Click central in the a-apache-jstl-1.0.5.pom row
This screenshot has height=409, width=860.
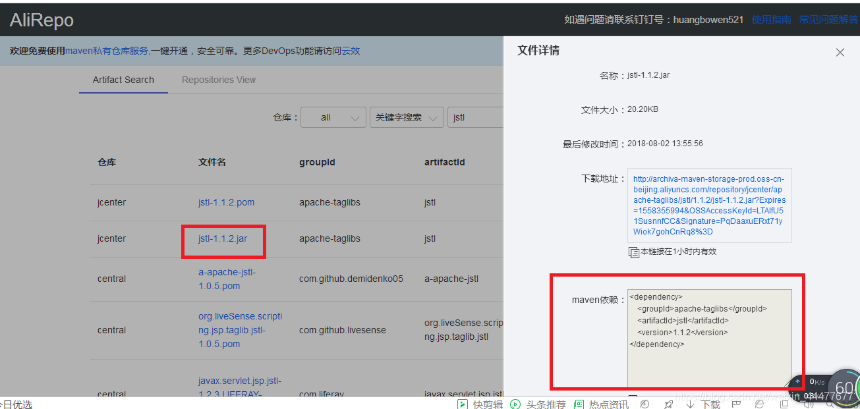point(111,279)
